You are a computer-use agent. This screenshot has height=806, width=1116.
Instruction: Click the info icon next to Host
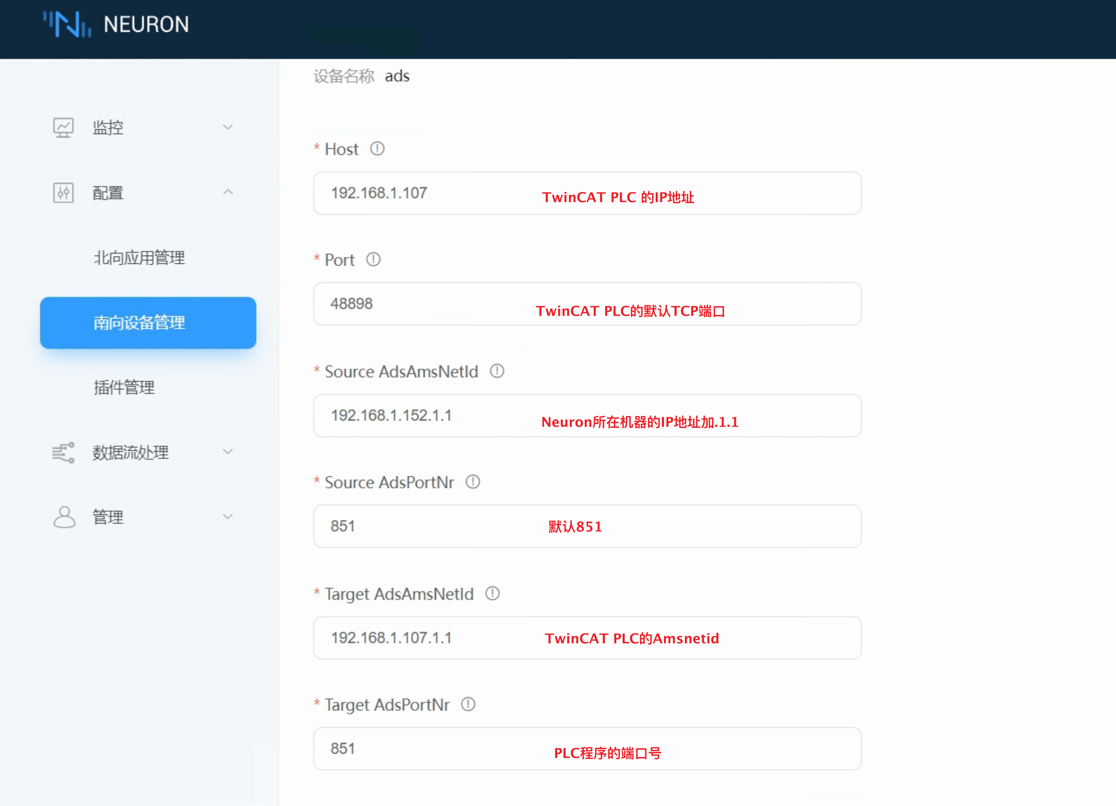pos(377,149)
